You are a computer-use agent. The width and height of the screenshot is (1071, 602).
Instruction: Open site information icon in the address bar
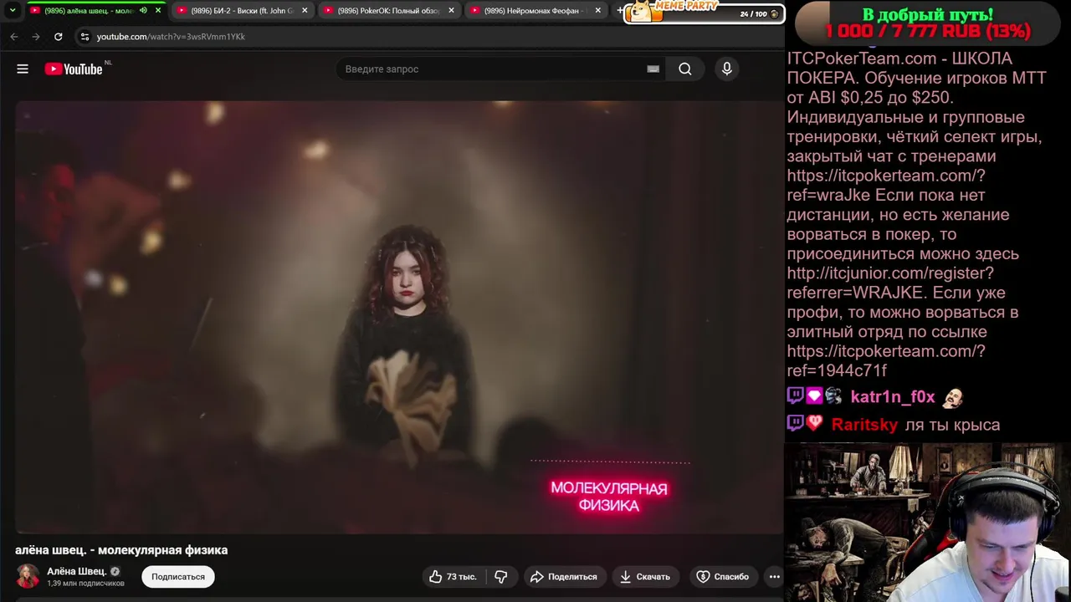(x=85, y=37)
